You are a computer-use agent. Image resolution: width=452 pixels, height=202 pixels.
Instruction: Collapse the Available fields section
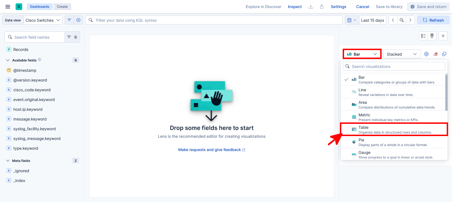point(8,60)
